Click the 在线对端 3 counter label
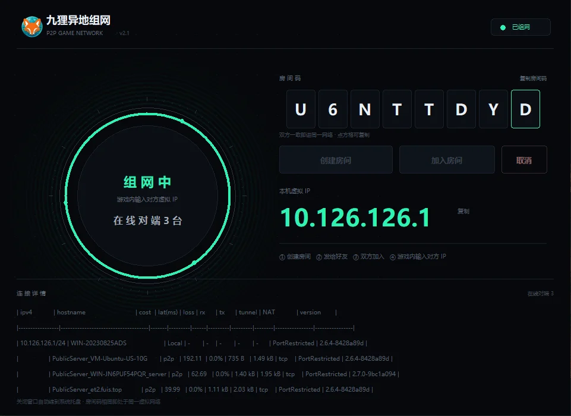Screen dimensions: 571x416 tap(541, 294)
